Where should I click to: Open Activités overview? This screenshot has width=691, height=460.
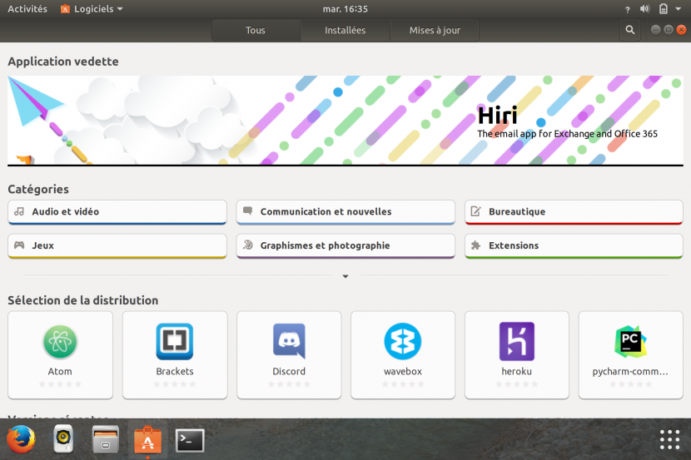[x=27, y=9]
